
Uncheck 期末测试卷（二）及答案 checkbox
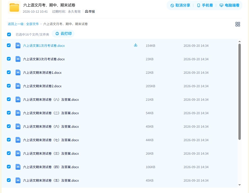[9, 113]
